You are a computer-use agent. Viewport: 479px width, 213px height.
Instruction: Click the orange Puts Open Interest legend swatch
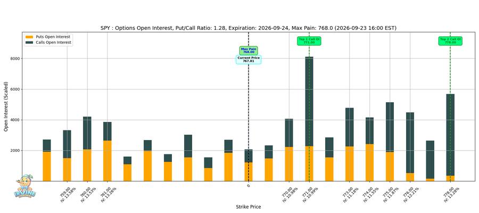click(30, 37)
